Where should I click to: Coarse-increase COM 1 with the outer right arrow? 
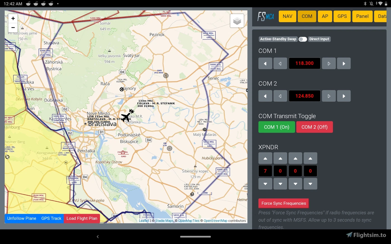click(x=344, y=63)
